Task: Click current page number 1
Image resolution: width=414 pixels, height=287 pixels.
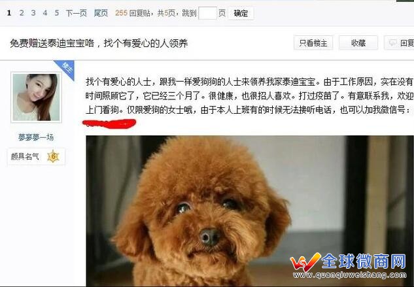Action: [9, 13]
